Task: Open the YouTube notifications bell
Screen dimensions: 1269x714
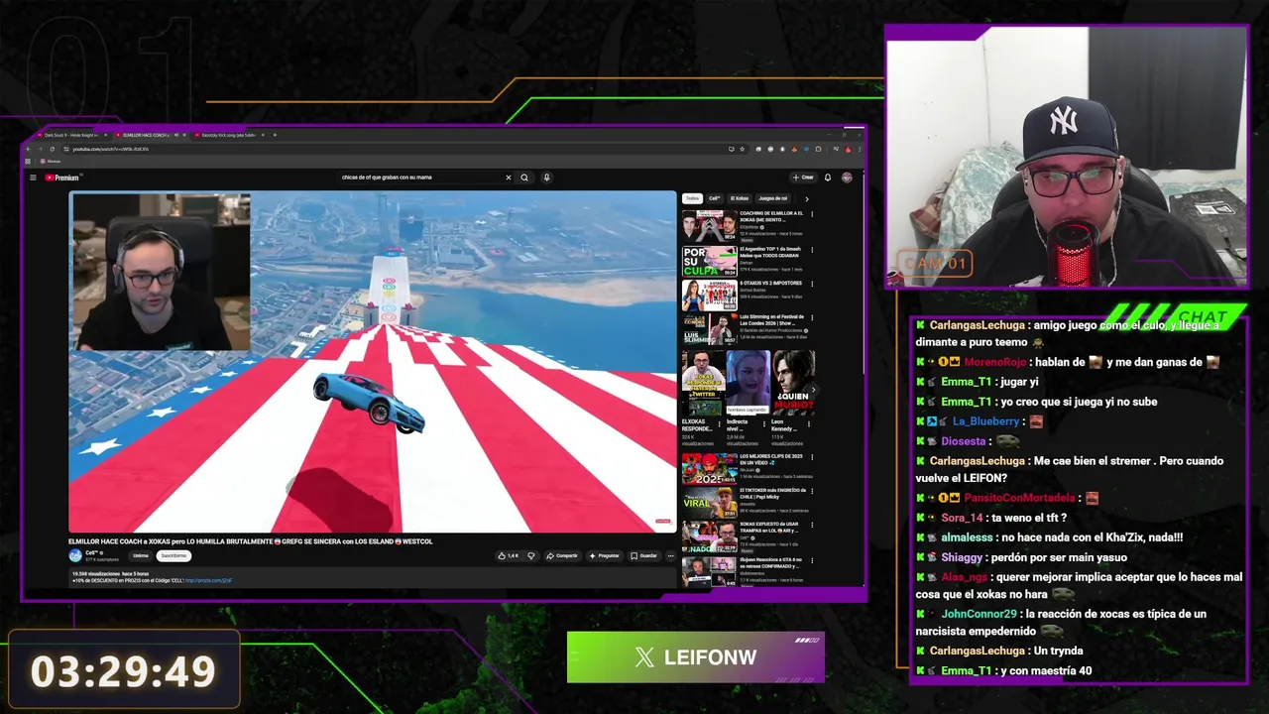Action: 828,178
